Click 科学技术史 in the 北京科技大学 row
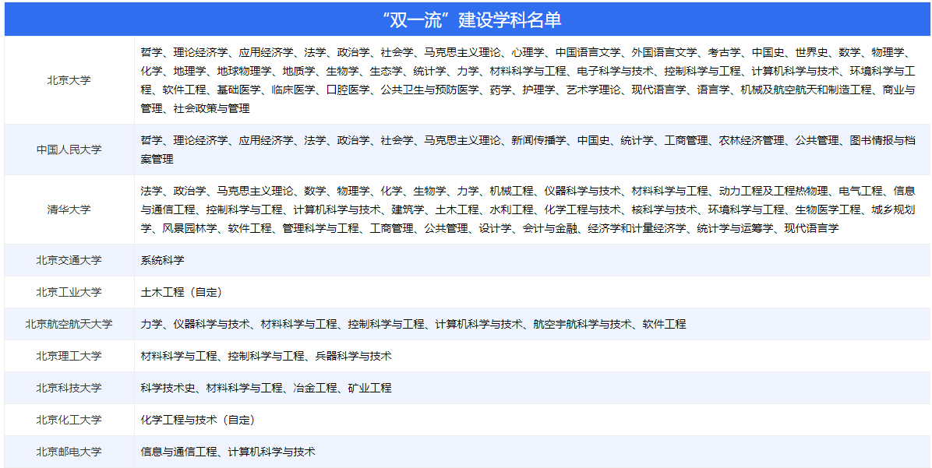 168,388
